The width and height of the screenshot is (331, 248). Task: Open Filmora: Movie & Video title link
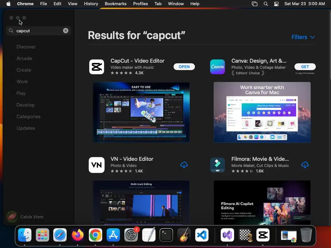click(260, 159)
